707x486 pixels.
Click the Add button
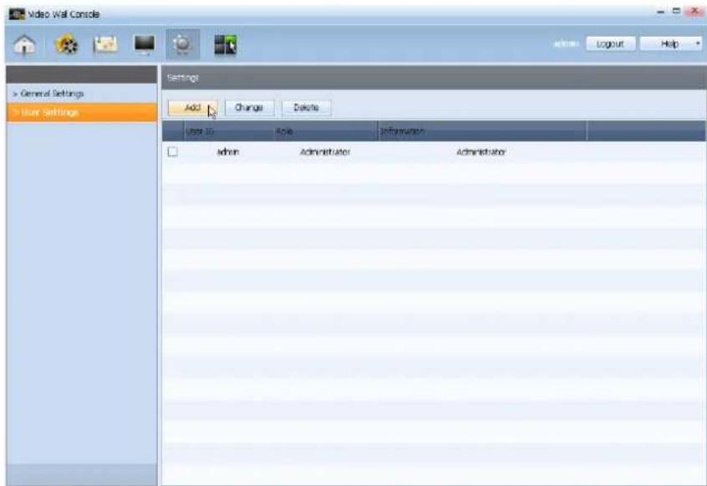[192, 107]
